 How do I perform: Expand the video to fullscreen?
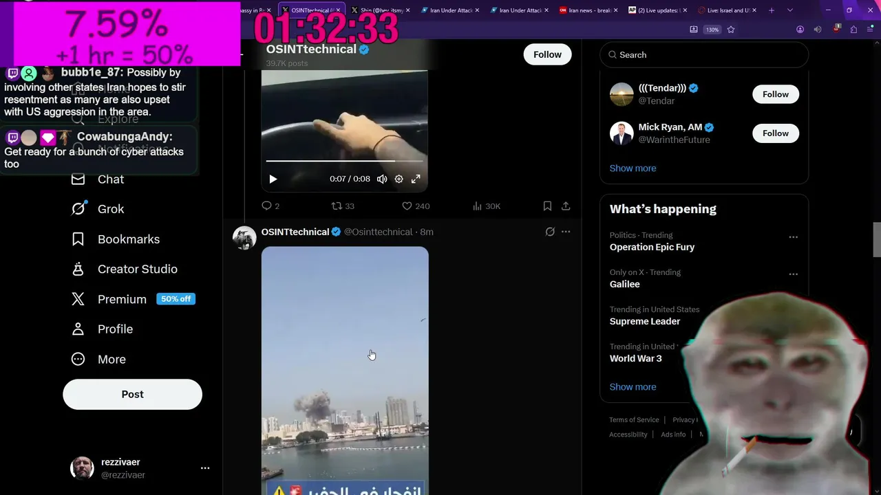click(416, 179)
